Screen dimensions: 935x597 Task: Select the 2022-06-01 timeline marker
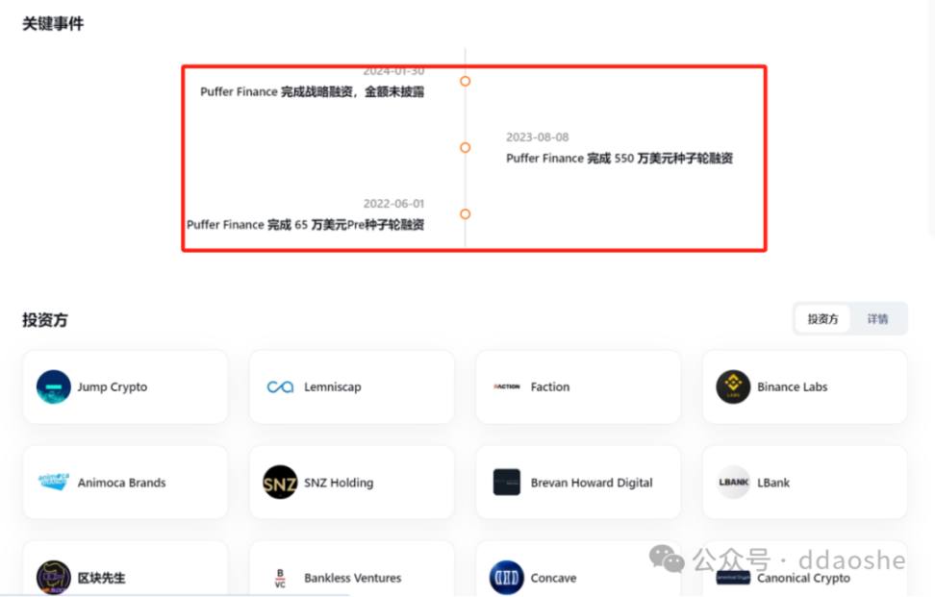pos(466,213)
